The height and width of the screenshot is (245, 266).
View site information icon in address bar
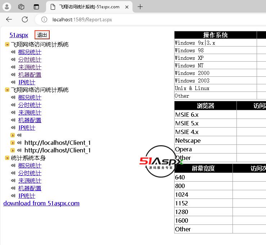(x=44, y=19)
